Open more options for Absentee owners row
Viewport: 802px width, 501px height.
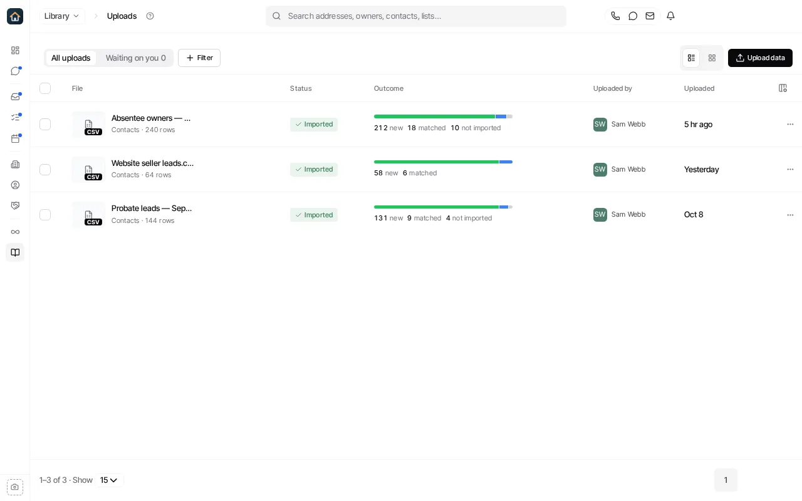[x=790, y=124]
